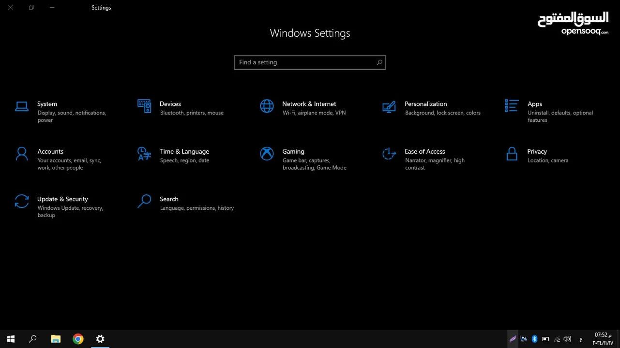
Task: Open Search settings magnifier icon
Action: (x=144, y=201)
